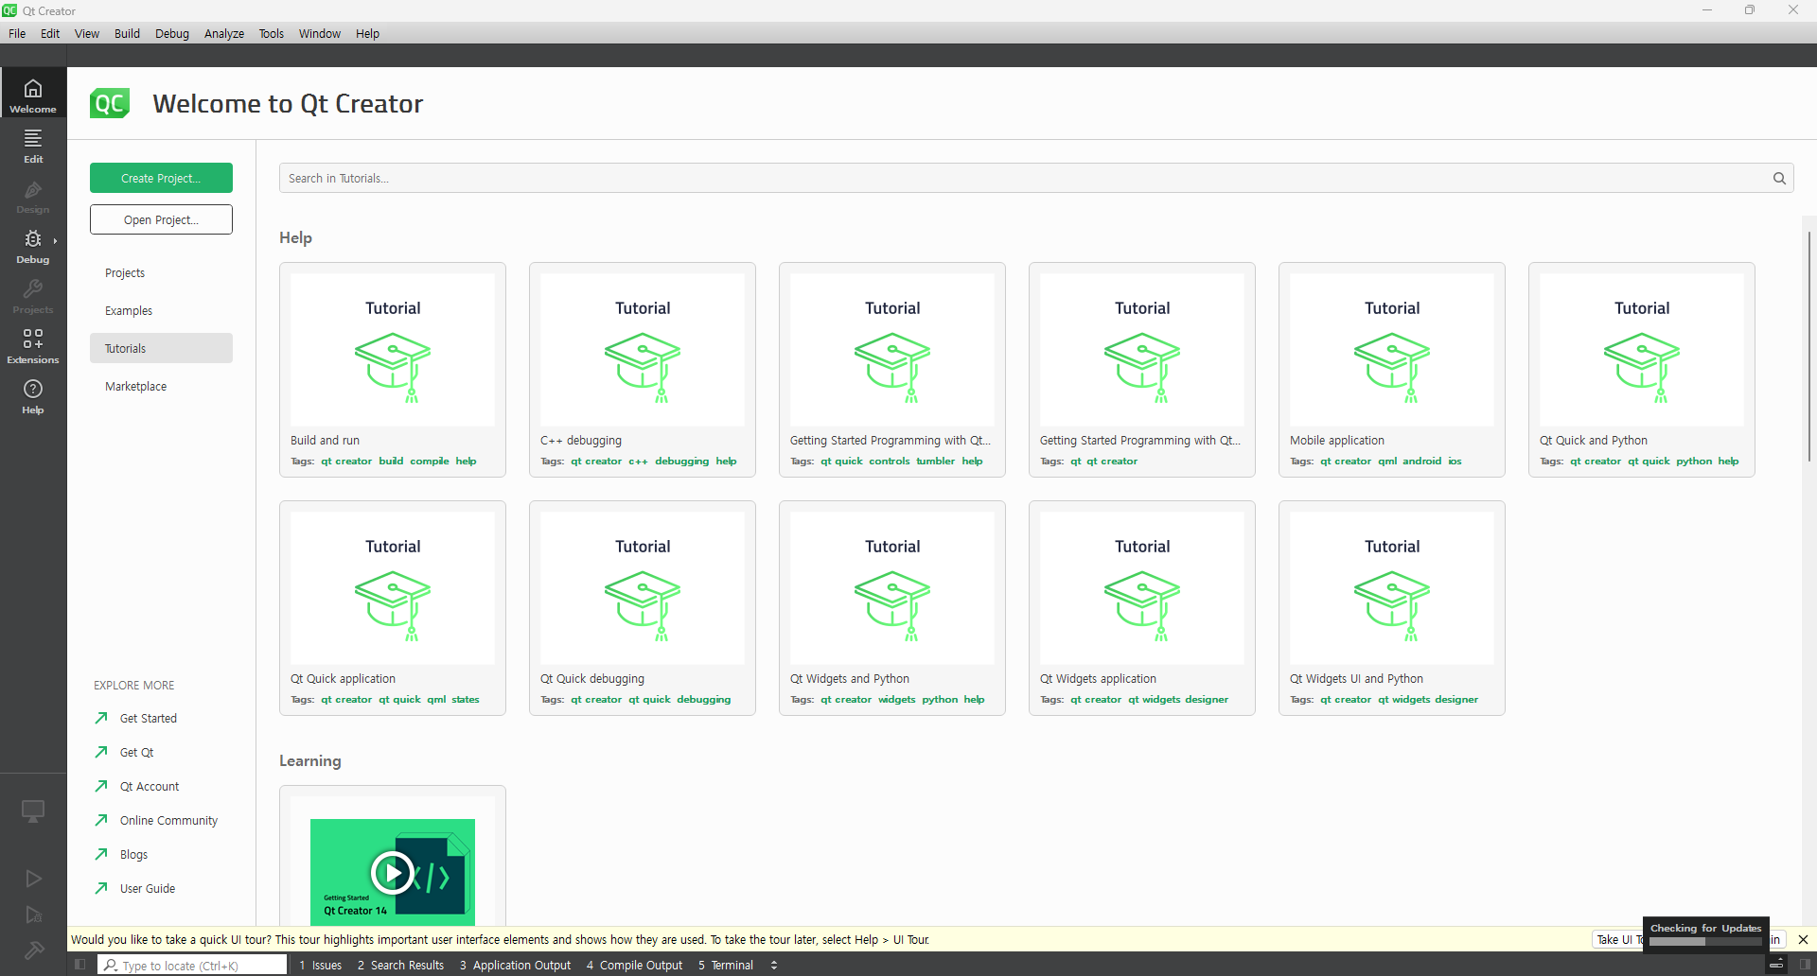This screenshot has height=976, width=1817.
Task: Show the Examples page
Action: [161, 310]
